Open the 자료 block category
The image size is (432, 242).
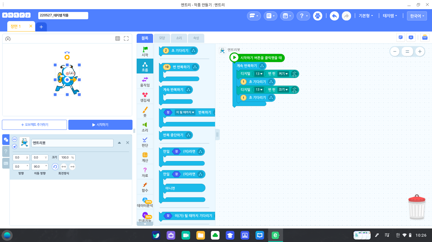click(x=145, y=172)
